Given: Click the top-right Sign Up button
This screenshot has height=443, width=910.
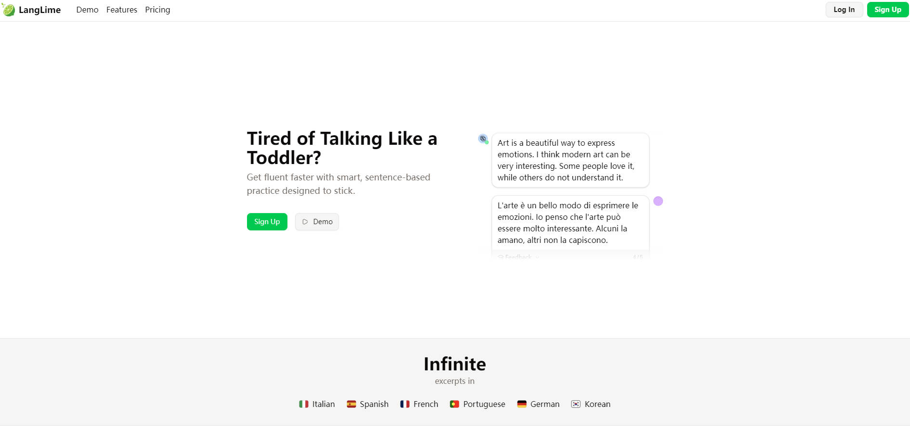Looking at the screenshot, I should [x=887, y=10].
